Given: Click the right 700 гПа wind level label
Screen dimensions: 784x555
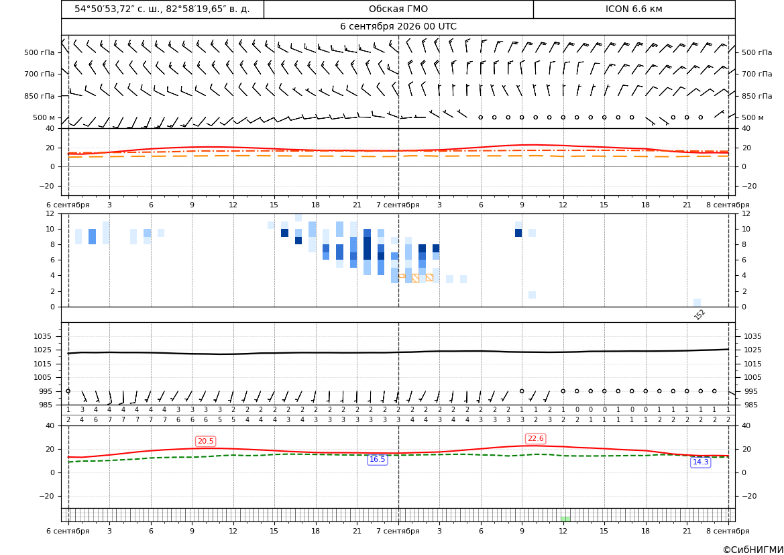Looking at the screenshot, I should (757, 74).
